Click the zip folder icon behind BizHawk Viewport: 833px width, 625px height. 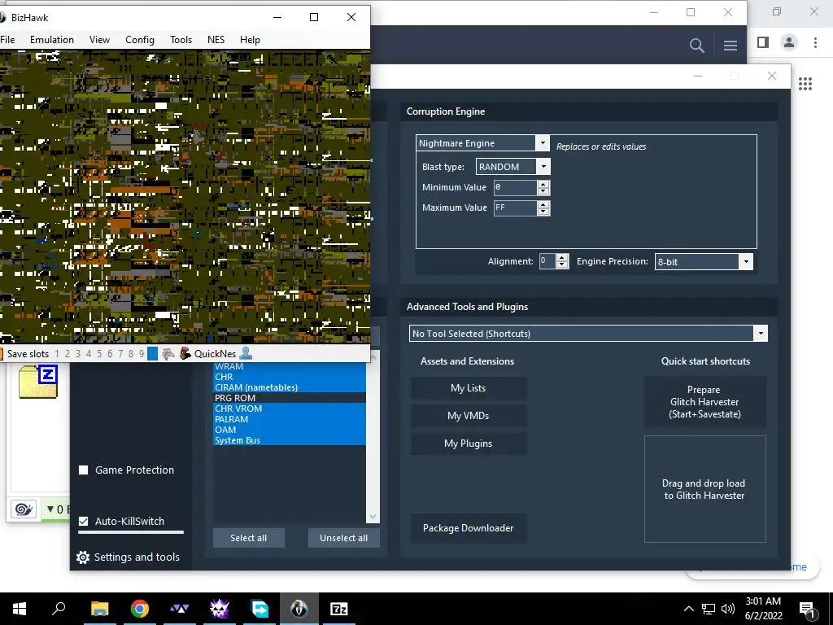click(38, 381)
